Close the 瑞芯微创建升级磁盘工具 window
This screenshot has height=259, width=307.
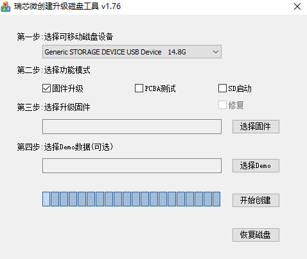click(x=297, y=6)
